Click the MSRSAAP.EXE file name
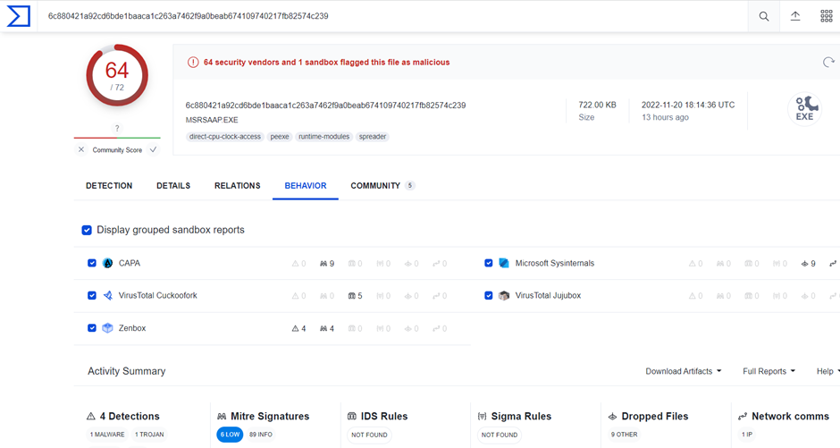The height and width of the screenshot is (448, 840). click(212, 120)
